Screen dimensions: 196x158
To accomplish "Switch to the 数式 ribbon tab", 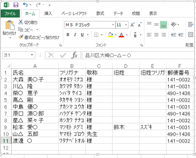I will (100, 13).
